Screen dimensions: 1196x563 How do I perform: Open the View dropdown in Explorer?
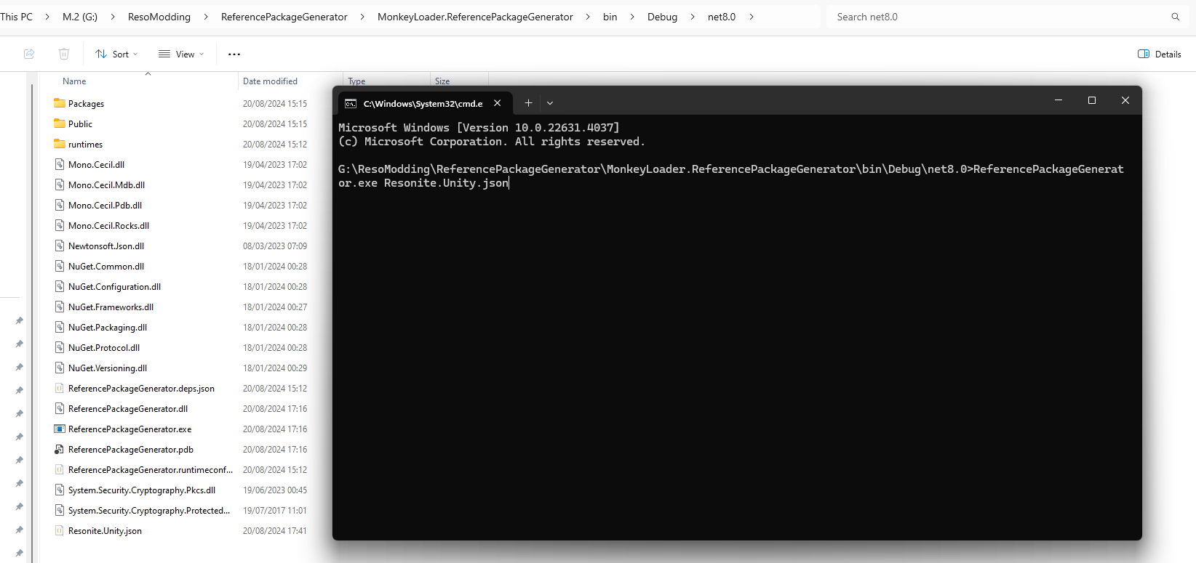click(181, 54)
